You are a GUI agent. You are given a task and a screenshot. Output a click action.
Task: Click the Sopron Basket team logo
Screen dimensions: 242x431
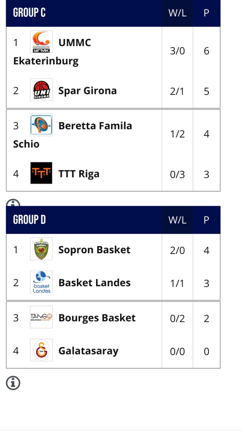click(41, 249)
